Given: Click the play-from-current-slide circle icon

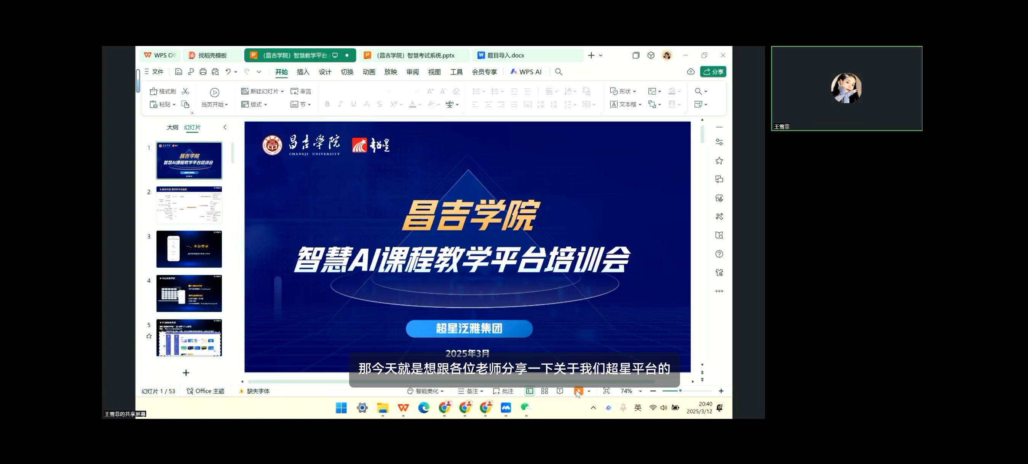Looking at the screenshot, I should point(215,92).
